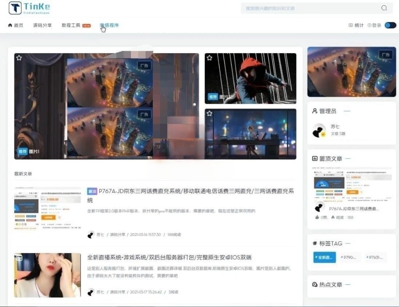Click star icon on Spider-Man banner
The width and height of the screenshot is (399, 307).
[x=209, y=58]
